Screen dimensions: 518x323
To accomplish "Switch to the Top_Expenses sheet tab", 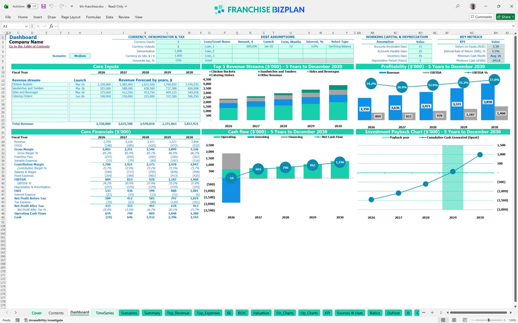I will pyautogui.click(x=208, y=313).
